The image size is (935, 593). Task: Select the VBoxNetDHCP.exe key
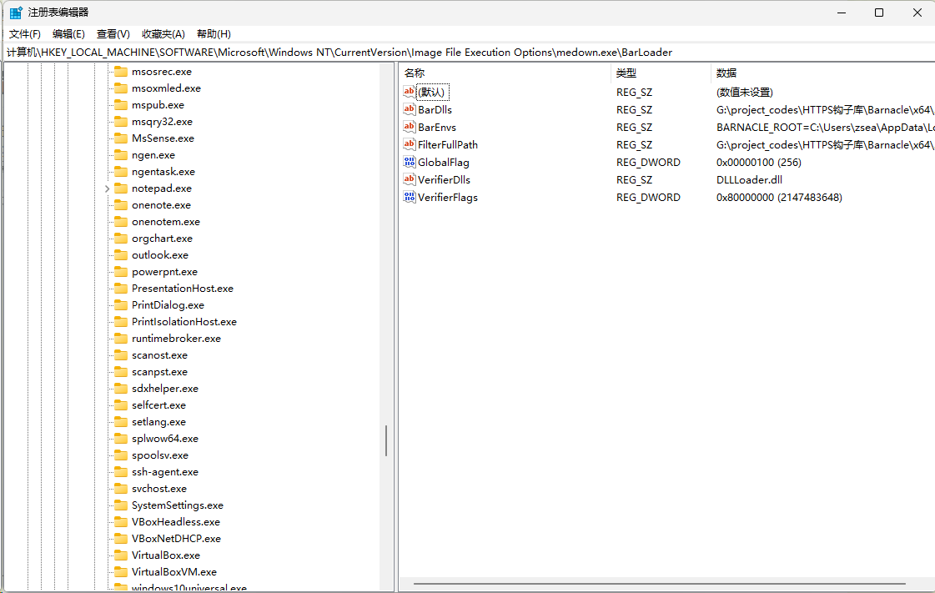tap(176, 539)
